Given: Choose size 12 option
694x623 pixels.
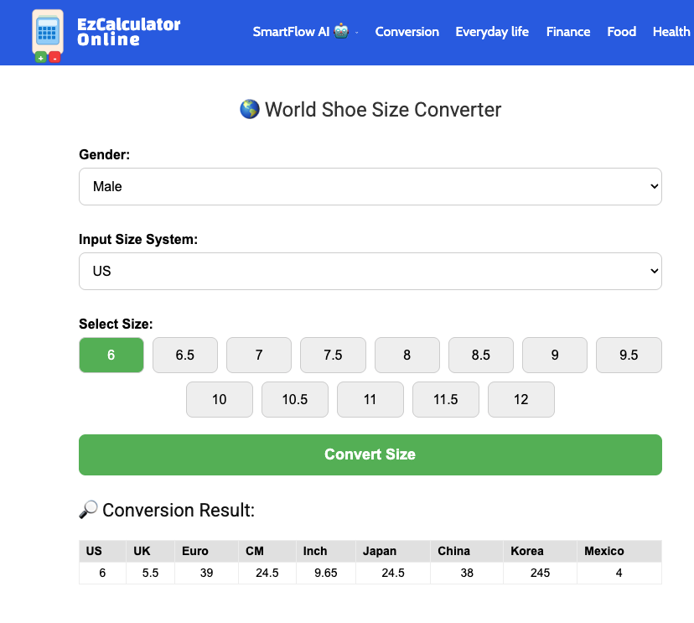Looking at the screenshot, I should point(521,399).
